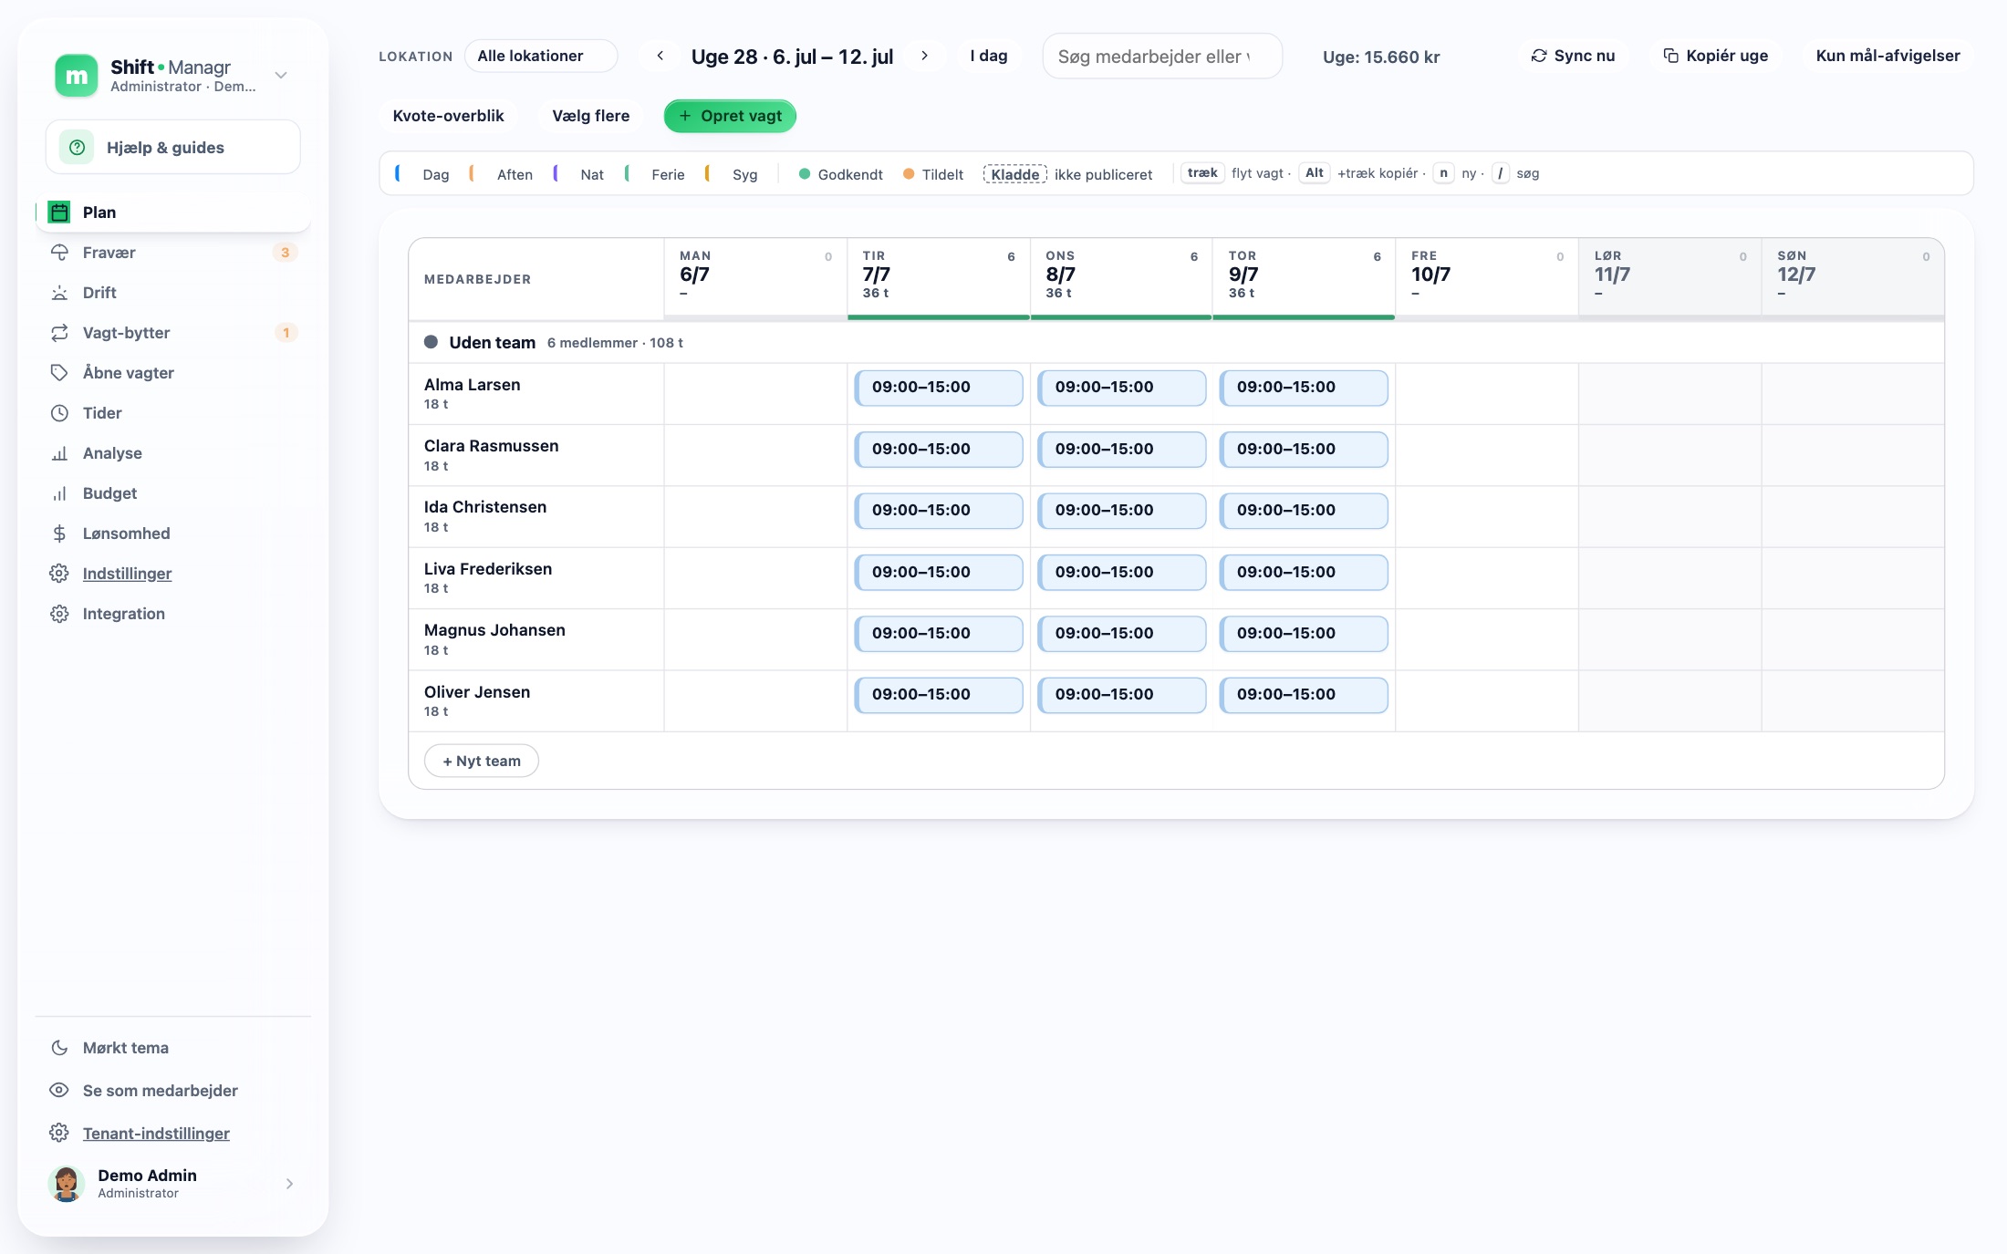
Task: Click the Vagt-bytter swap arrows icon
Action: (x=59, y=333)
